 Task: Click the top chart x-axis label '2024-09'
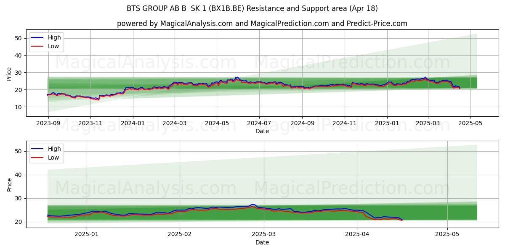click(302, 123)
